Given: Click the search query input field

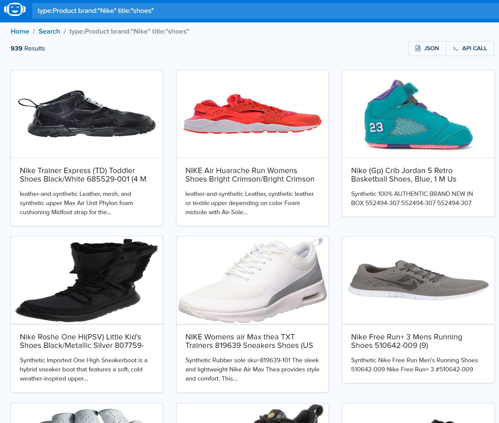Looking at the screenshot, I should [266, 11].
